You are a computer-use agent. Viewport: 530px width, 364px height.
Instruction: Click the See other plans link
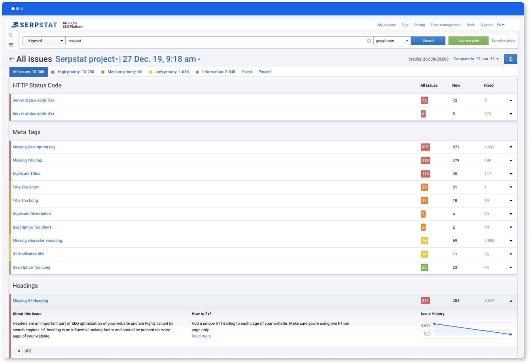coord(503,41)
